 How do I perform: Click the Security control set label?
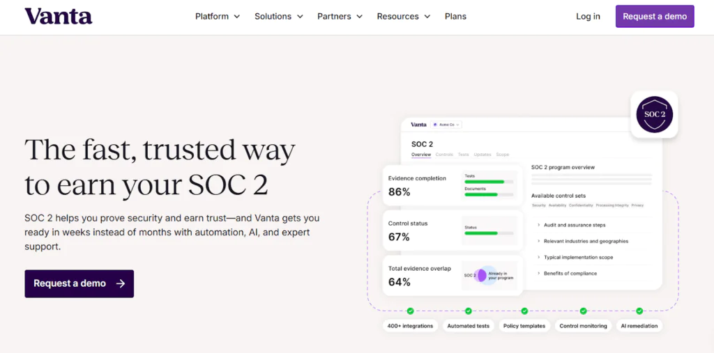(539, 205)
